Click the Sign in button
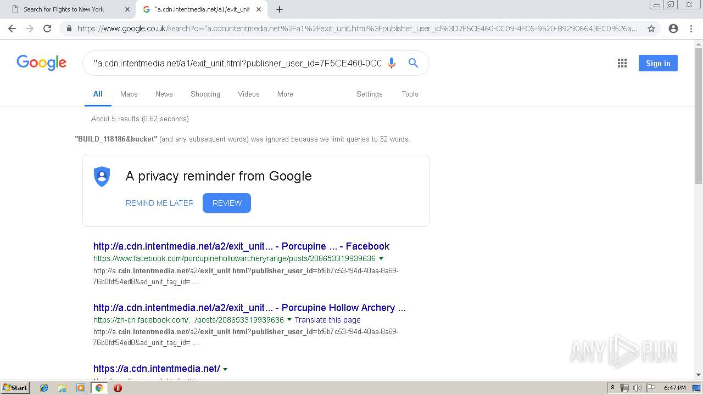 658,63
